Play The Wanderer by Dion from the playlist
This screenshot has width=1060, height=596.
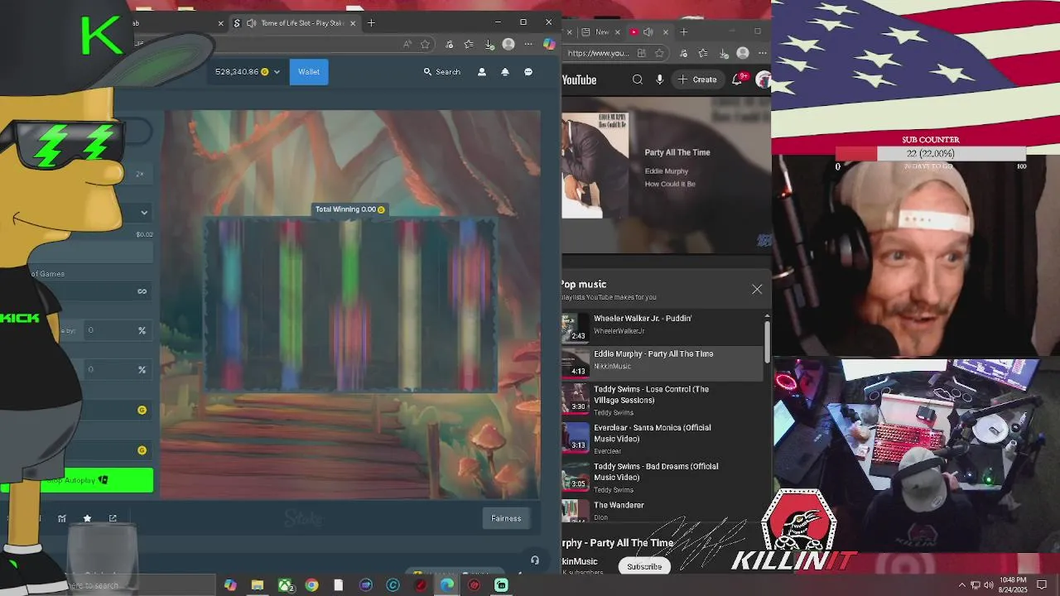(x=662, y=511)
